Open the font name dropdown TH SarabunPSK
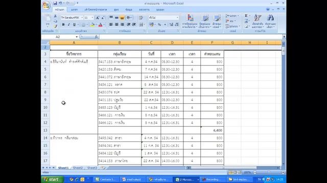The image size is (327, 183). coord(82,18)
